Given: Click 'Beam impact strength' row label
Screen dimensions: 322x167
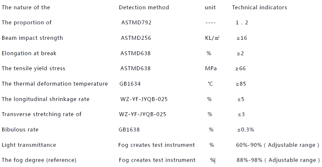Looking at the screenshot, I should (x=32, y=38).
